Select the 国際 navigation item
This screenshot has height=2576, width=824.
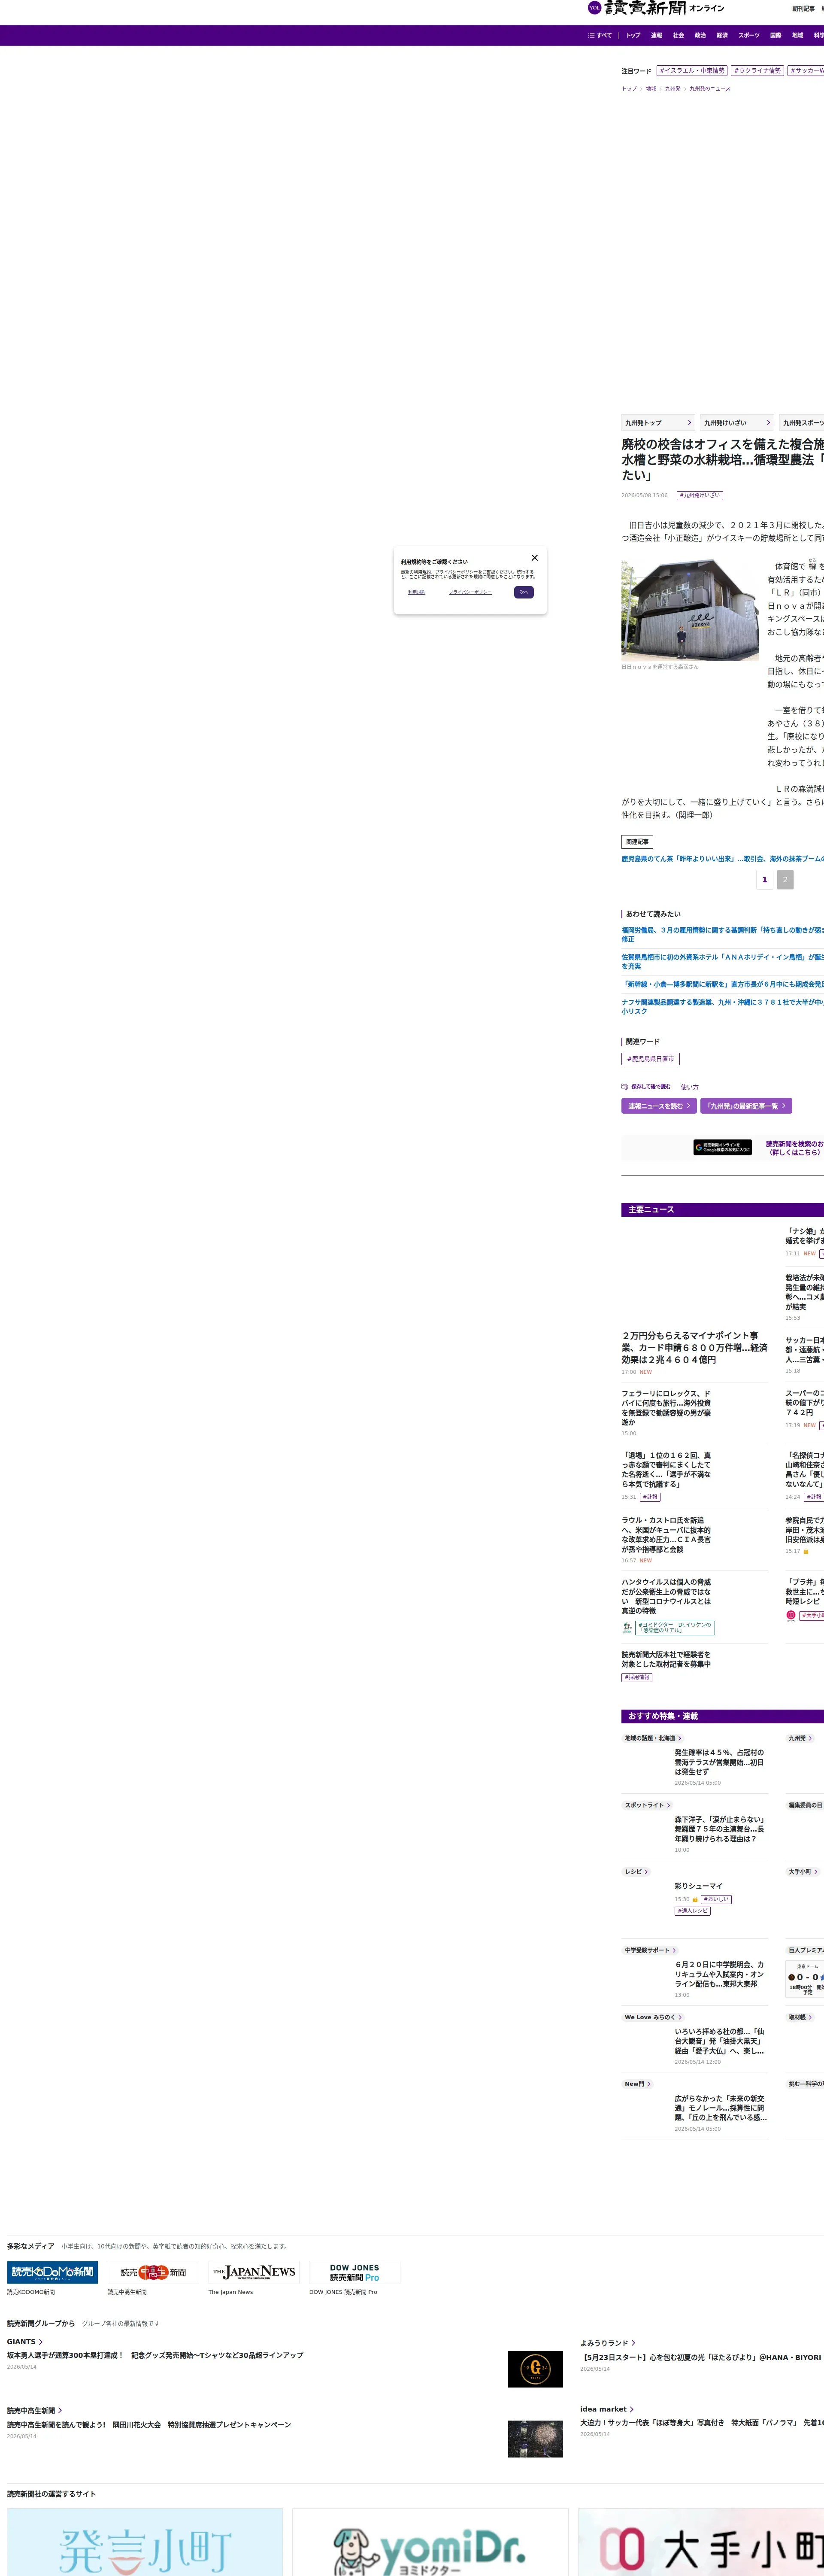click(x=776, y=35)
